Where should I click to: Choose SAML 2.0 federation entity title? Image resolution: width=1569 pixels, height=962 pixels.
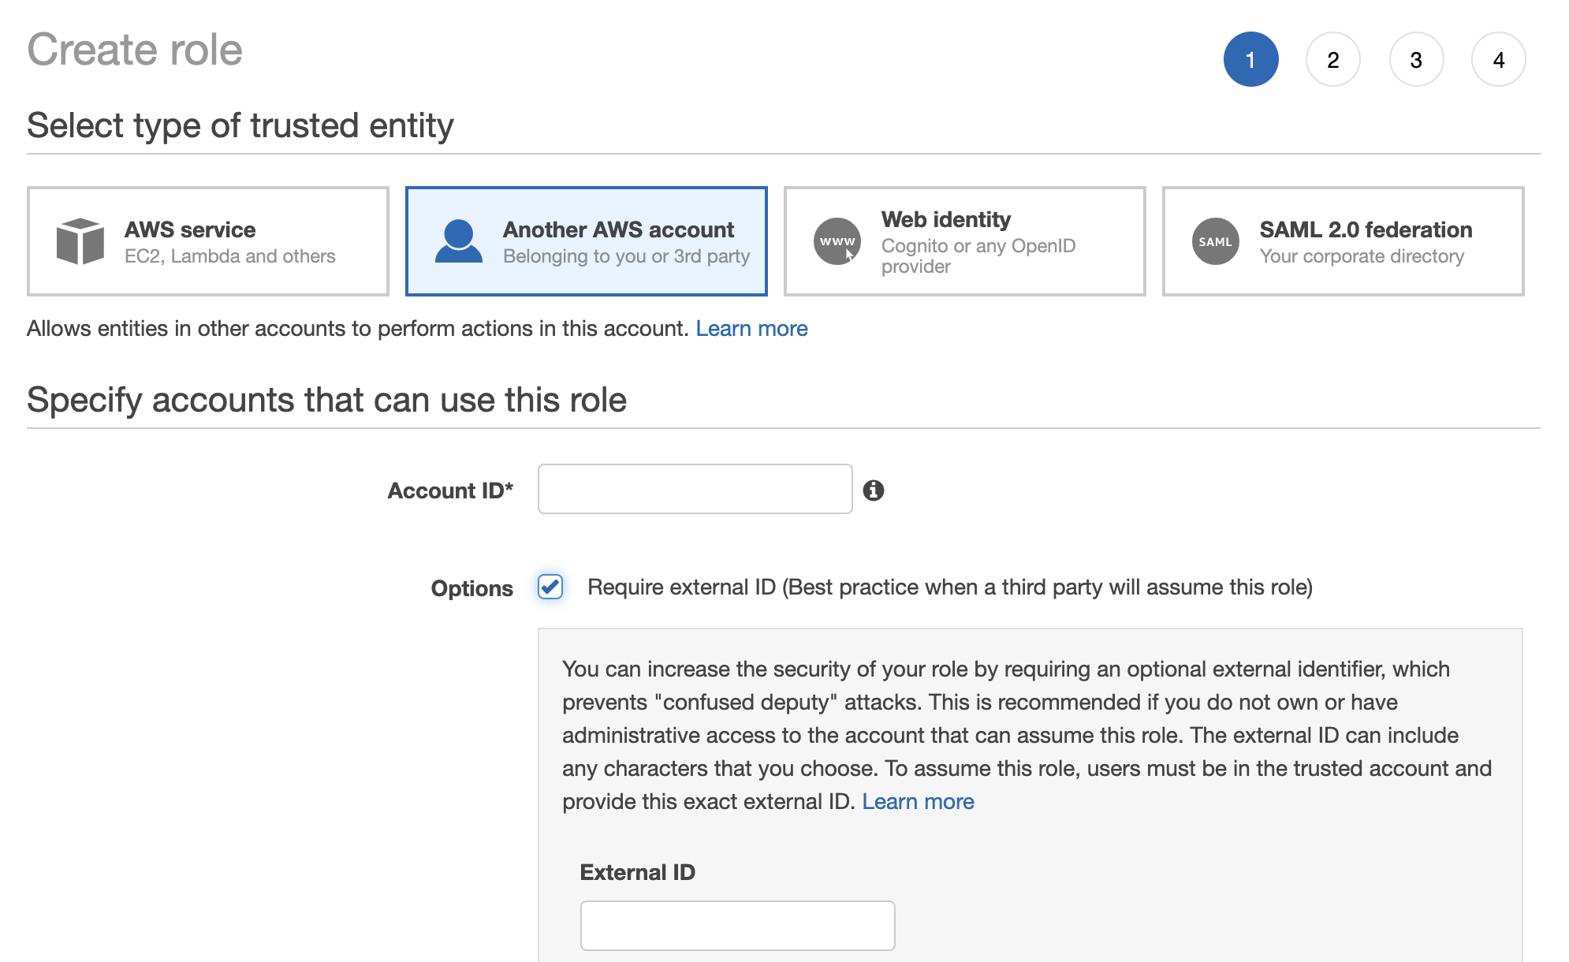click(1366, 229)
